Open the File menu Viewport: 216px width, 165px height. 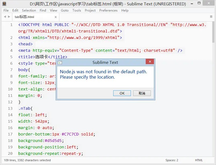(6, 10)
